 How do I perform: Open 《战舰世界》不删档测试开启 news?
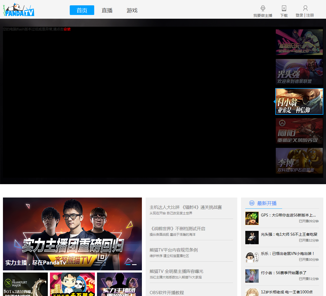pyautogui.click(x=177, y=228)
